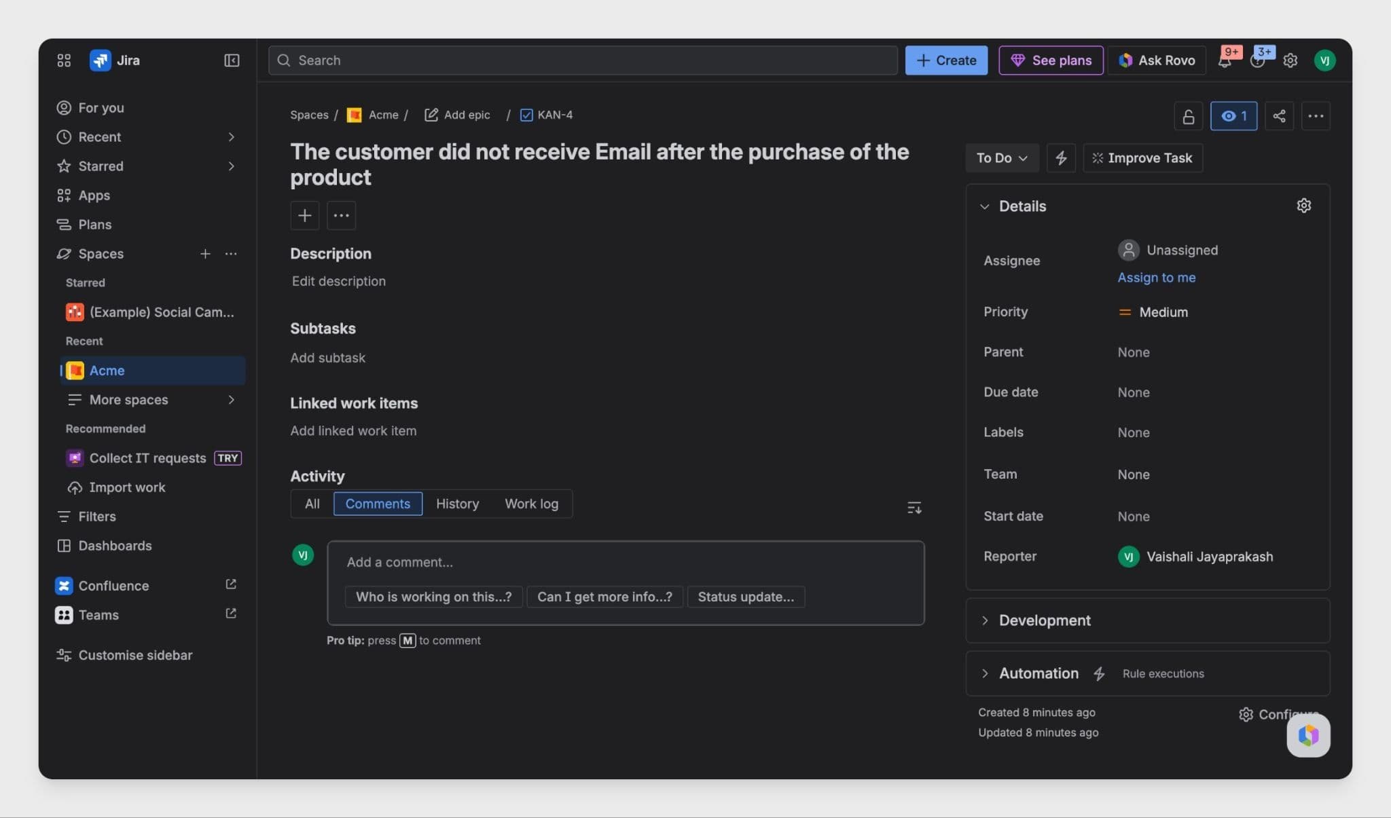The image size is (1391, 818).
Task: Focus the Add a comment field
Action: pyautogui.click(x=625, y=562)
